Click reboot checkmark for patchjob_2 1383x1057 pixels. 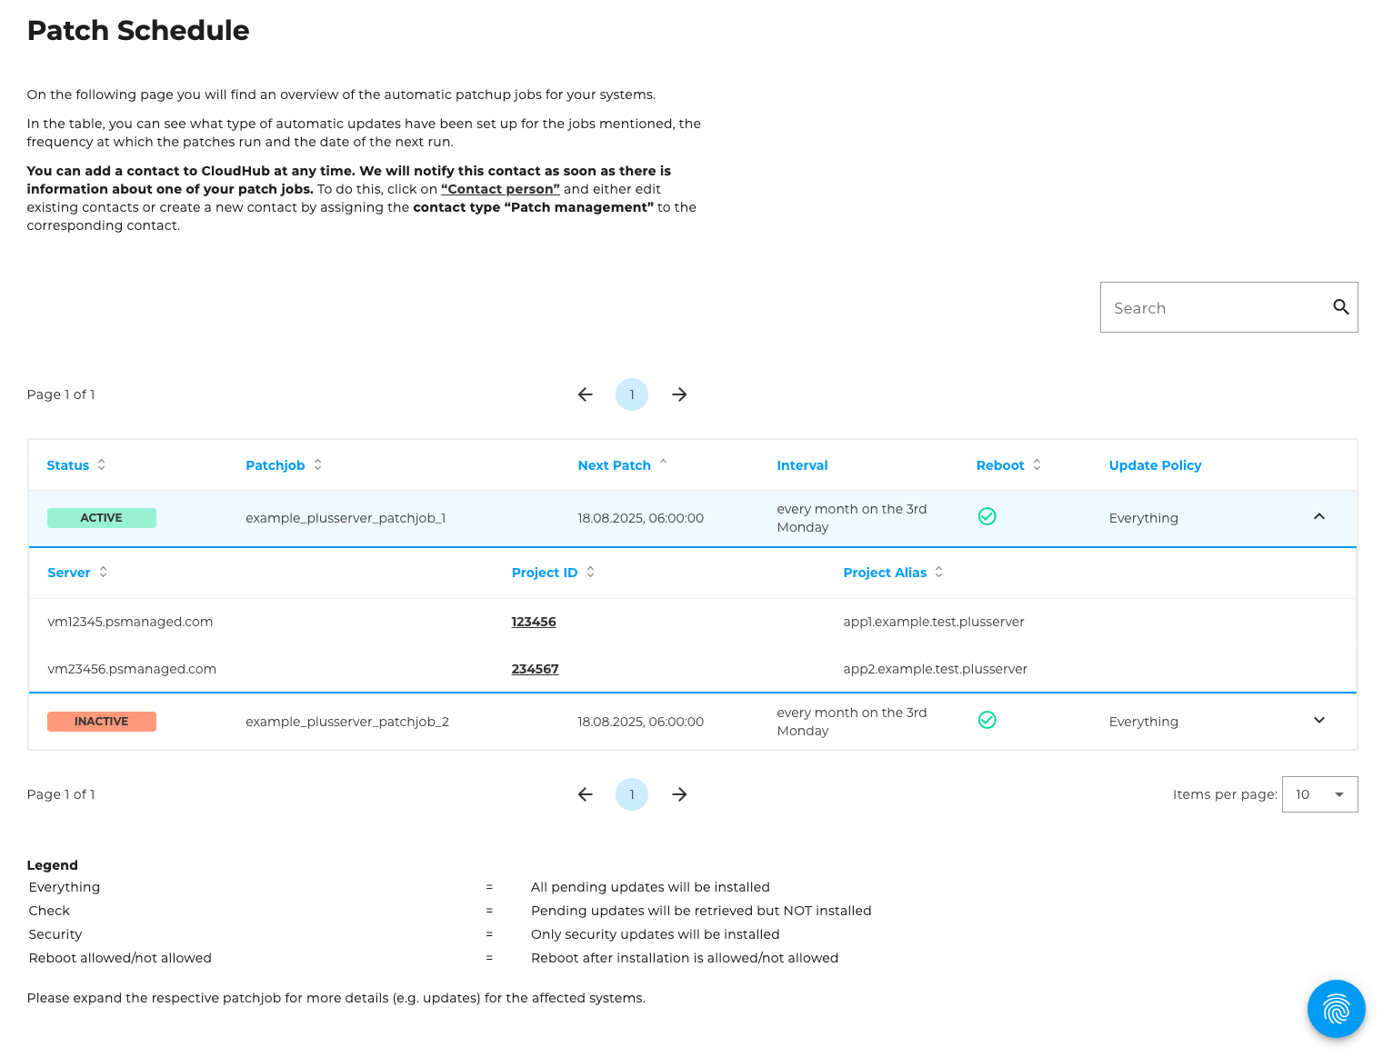click(987, 720)
